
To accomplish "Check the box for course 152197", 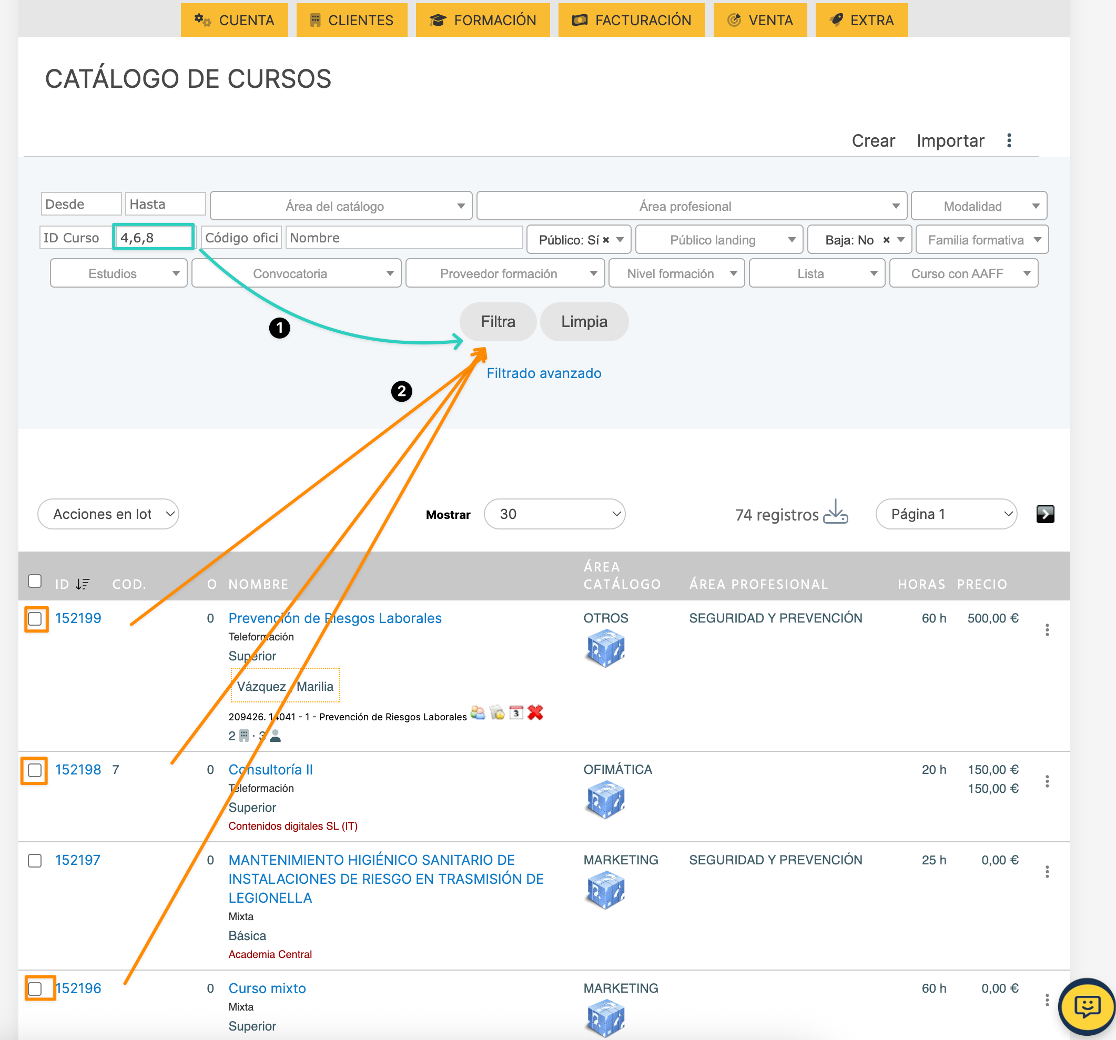I will pos(35,860).
